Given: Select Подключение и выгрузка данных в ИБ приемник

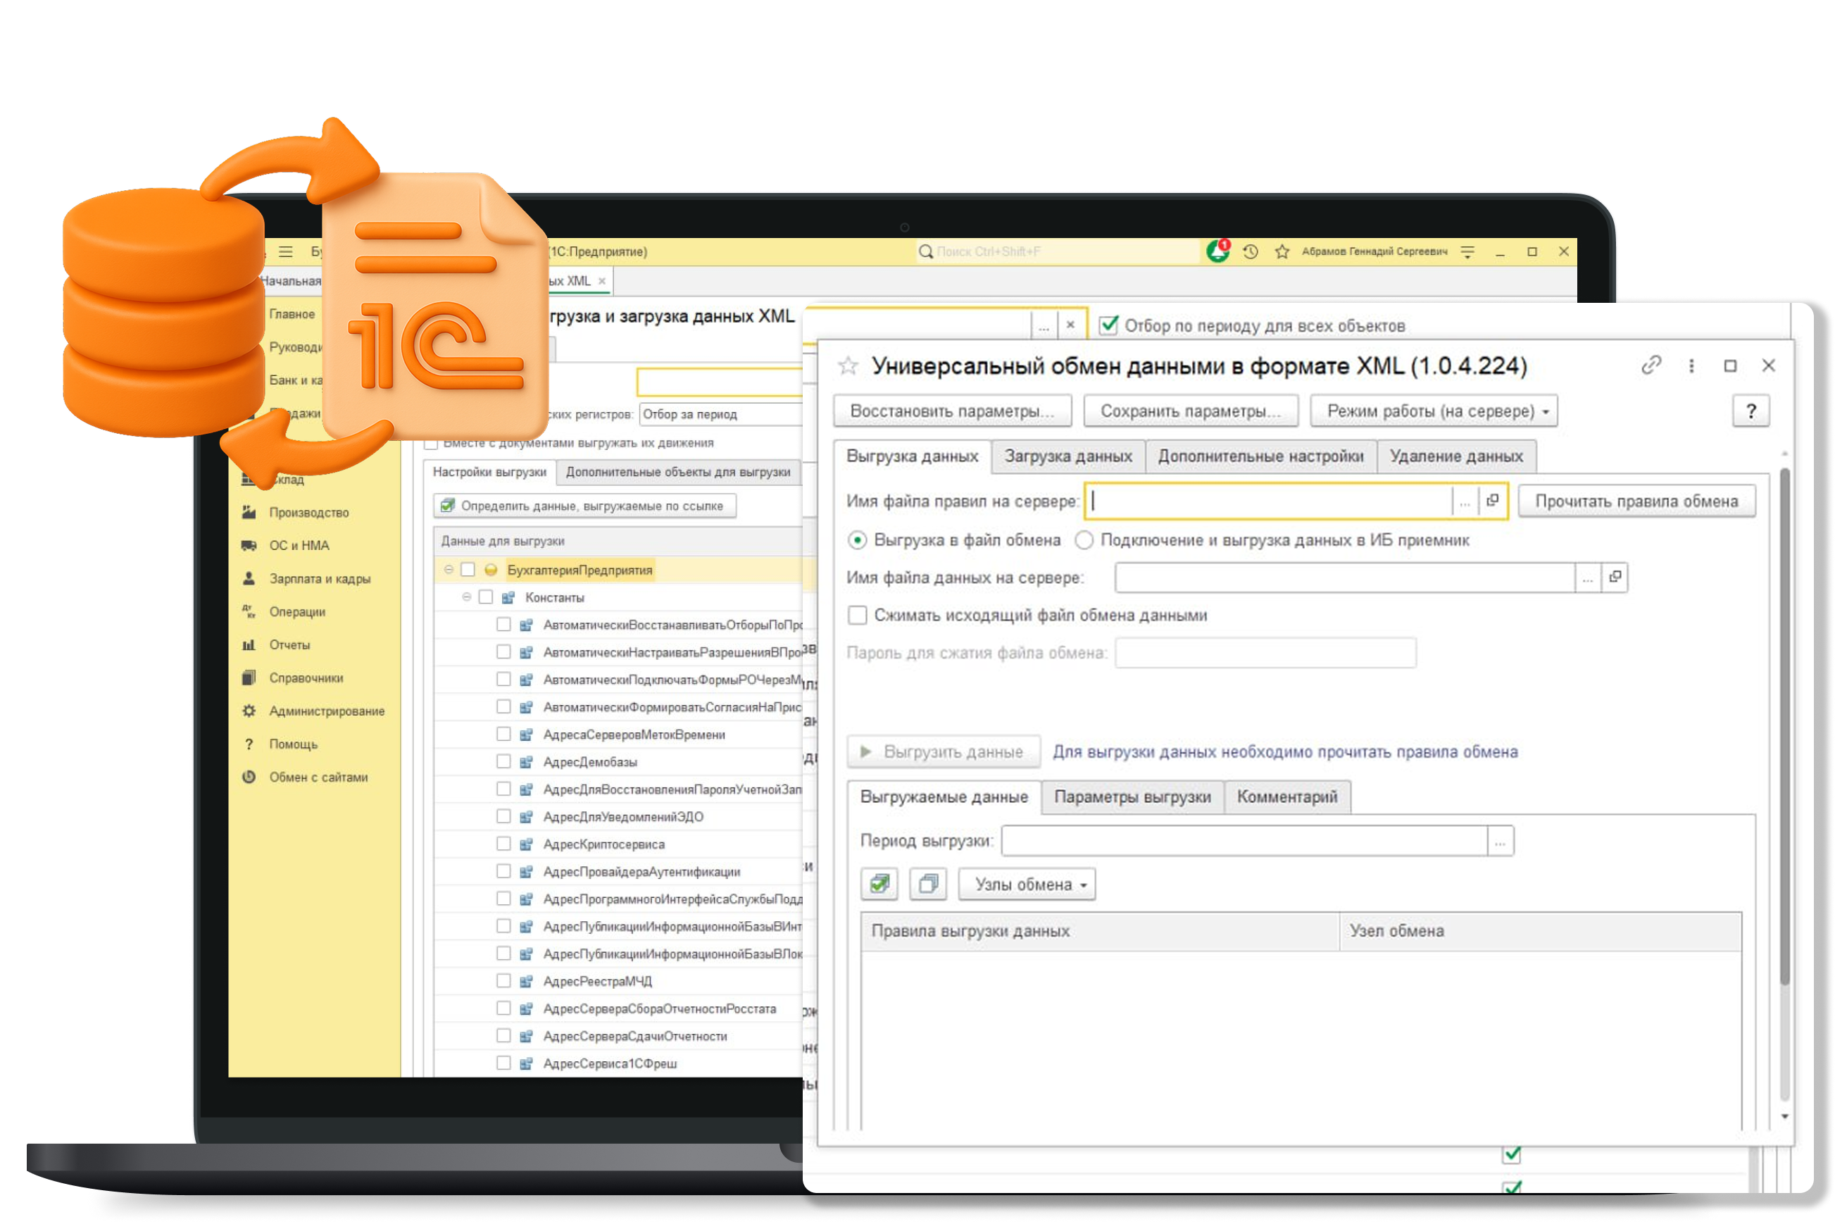Looking at the screenshot, I should 1084,540.
